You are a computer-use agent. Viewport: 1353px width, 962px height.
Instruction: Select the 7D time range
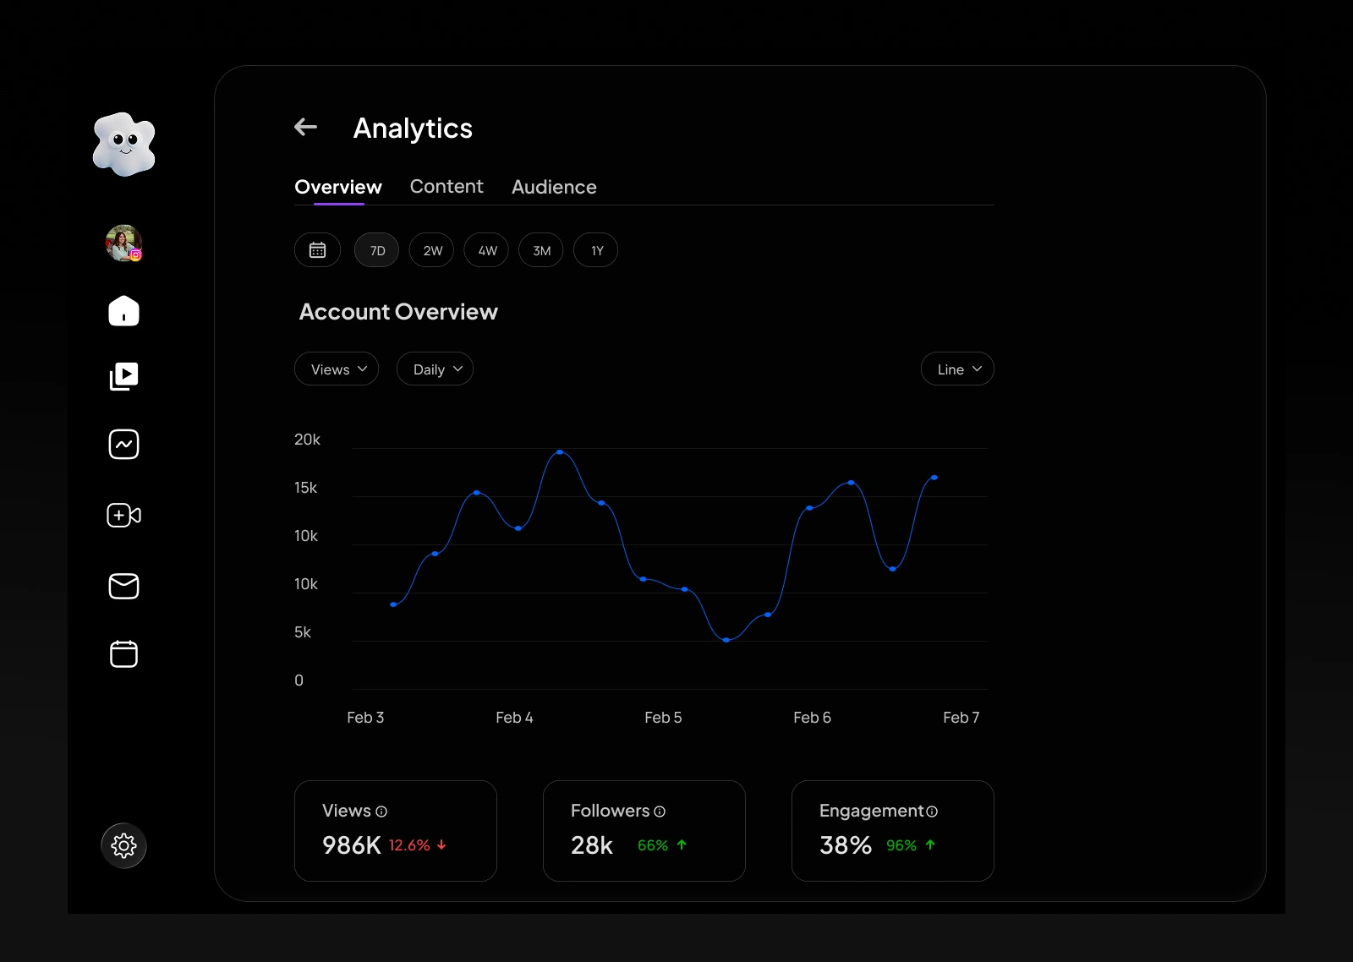click(377, 250)
